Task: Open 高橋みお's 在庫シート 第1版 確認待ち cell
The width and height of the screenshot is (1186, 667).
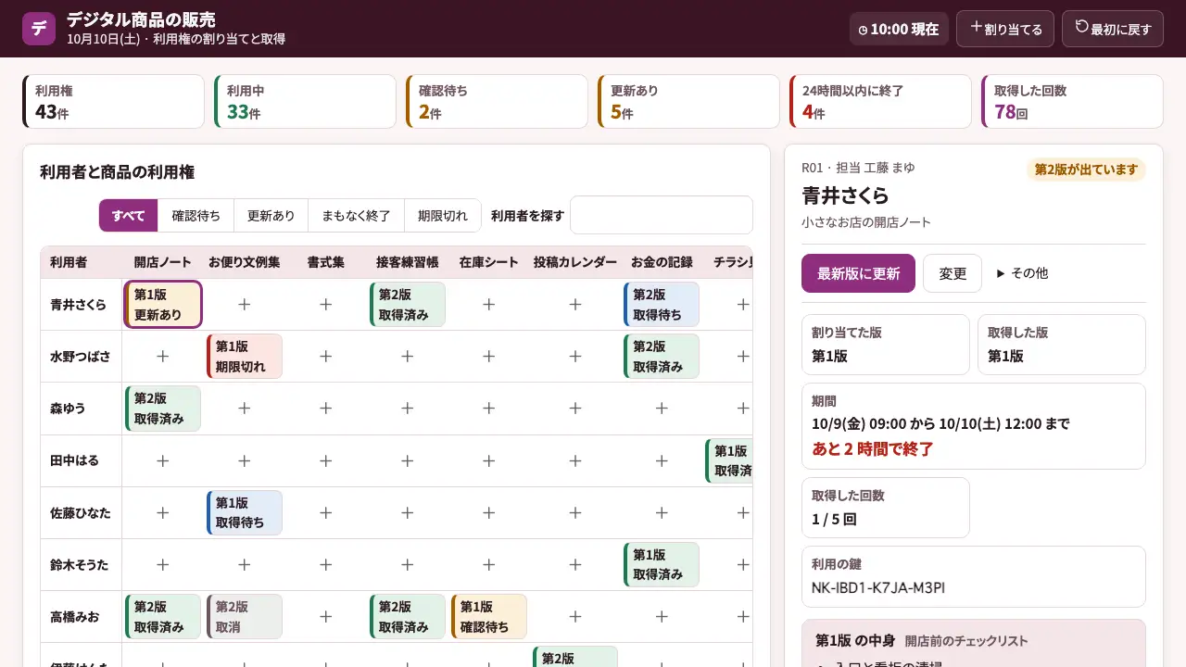Action: pyautogui.click(x=489, y=617)
